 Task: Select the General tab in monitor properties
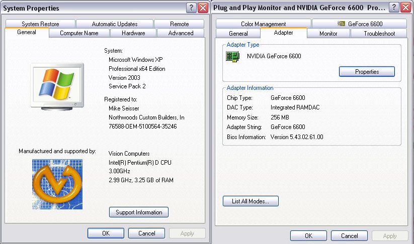(238, 34)
